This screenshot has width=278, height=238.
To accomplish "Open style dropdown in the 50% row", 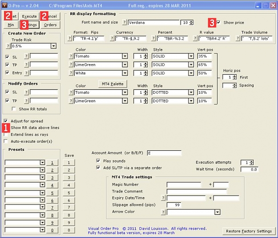I will [x=191, y=73].
